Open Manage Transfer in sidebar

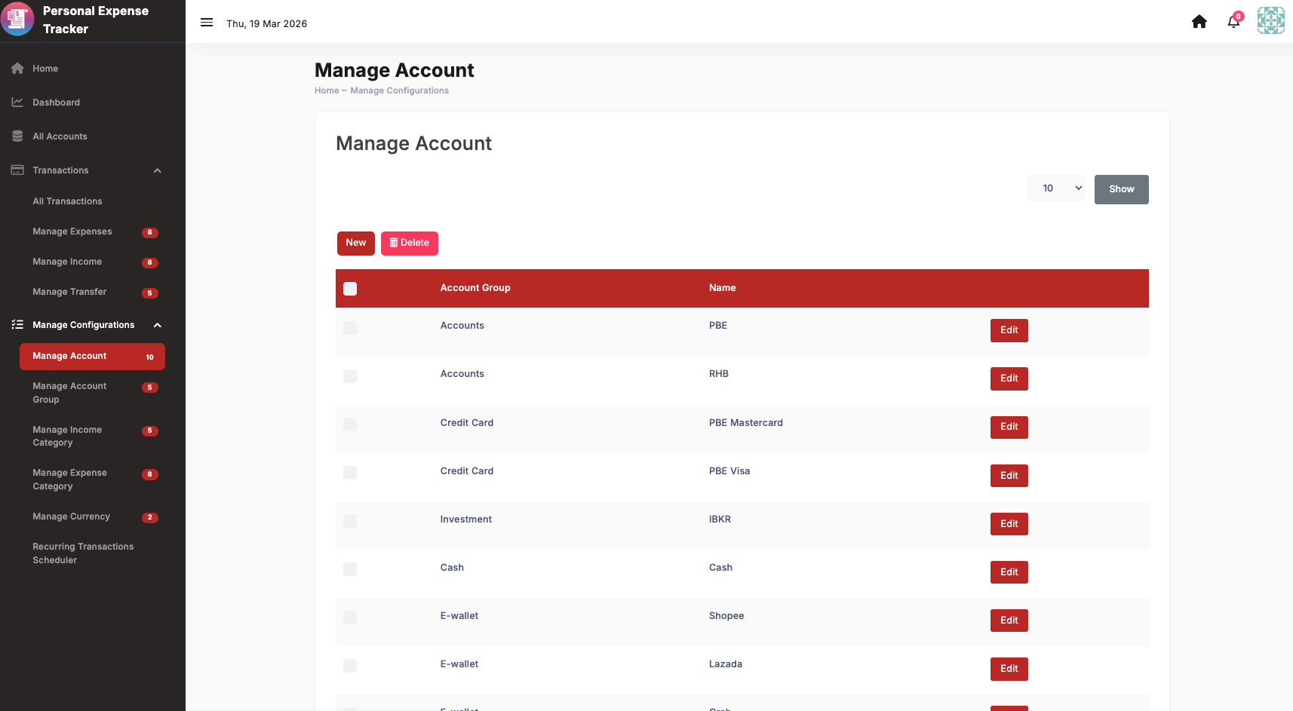[69, 292]
